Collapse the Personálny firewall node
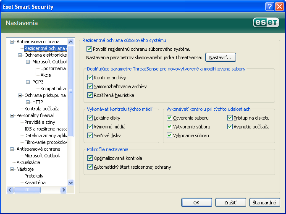 [12, 115]
